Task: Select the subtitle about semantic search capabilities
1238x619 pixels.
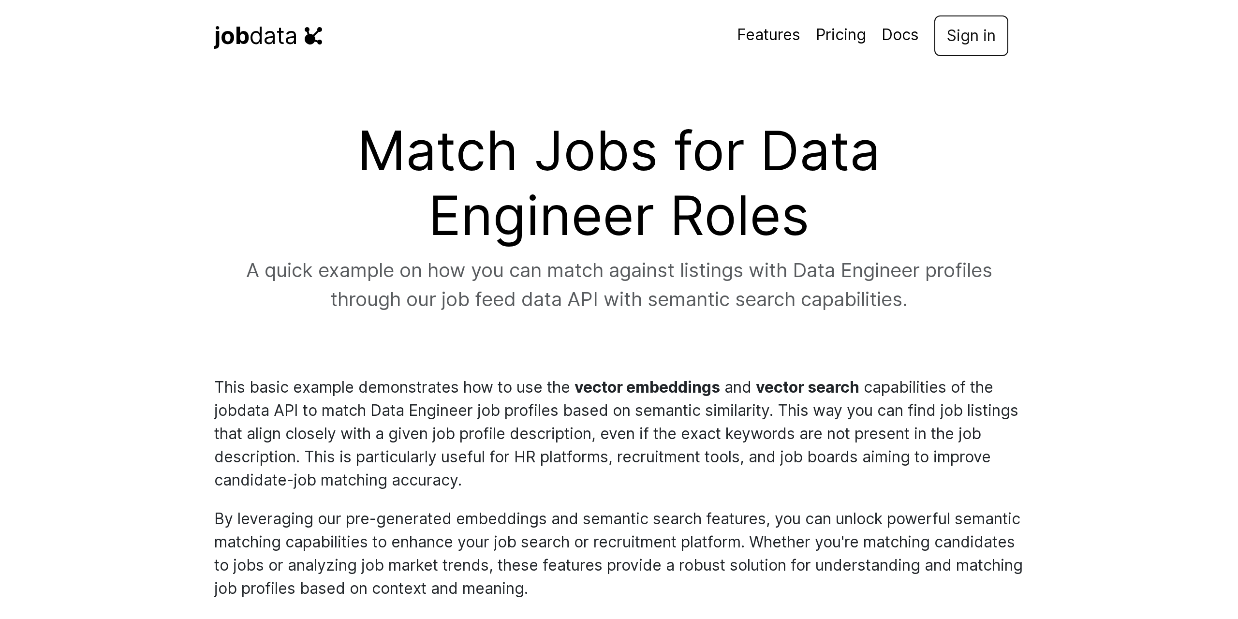Action: pos(619,284)
